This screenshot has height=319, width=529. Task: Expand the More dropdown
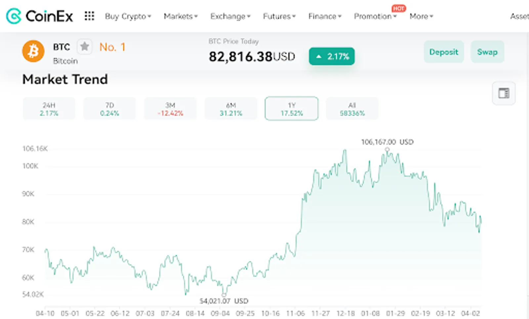tap(421, 16)
